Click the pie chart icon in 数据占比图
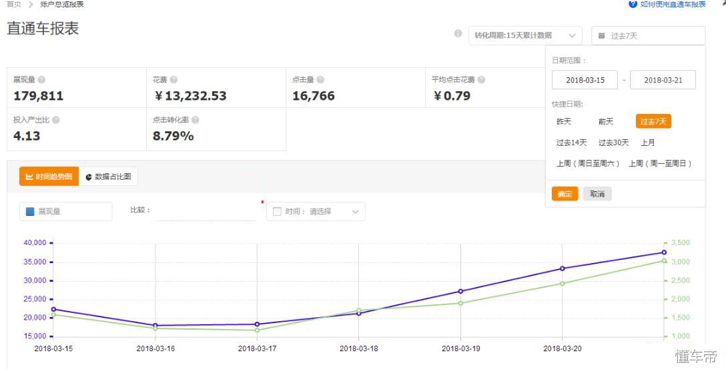This screenshot has width=726, height=369. (x=89, y=177)
